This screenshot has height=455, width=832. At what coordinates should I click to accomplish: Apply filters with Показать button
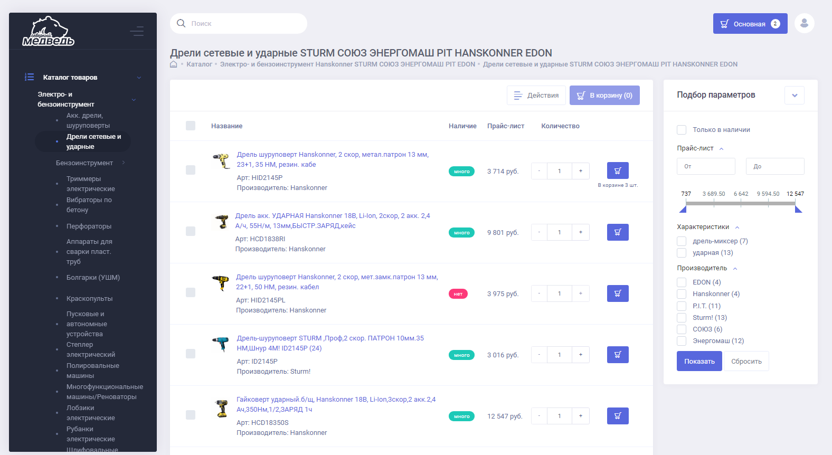pyautogui.click(x=699, y=361)
